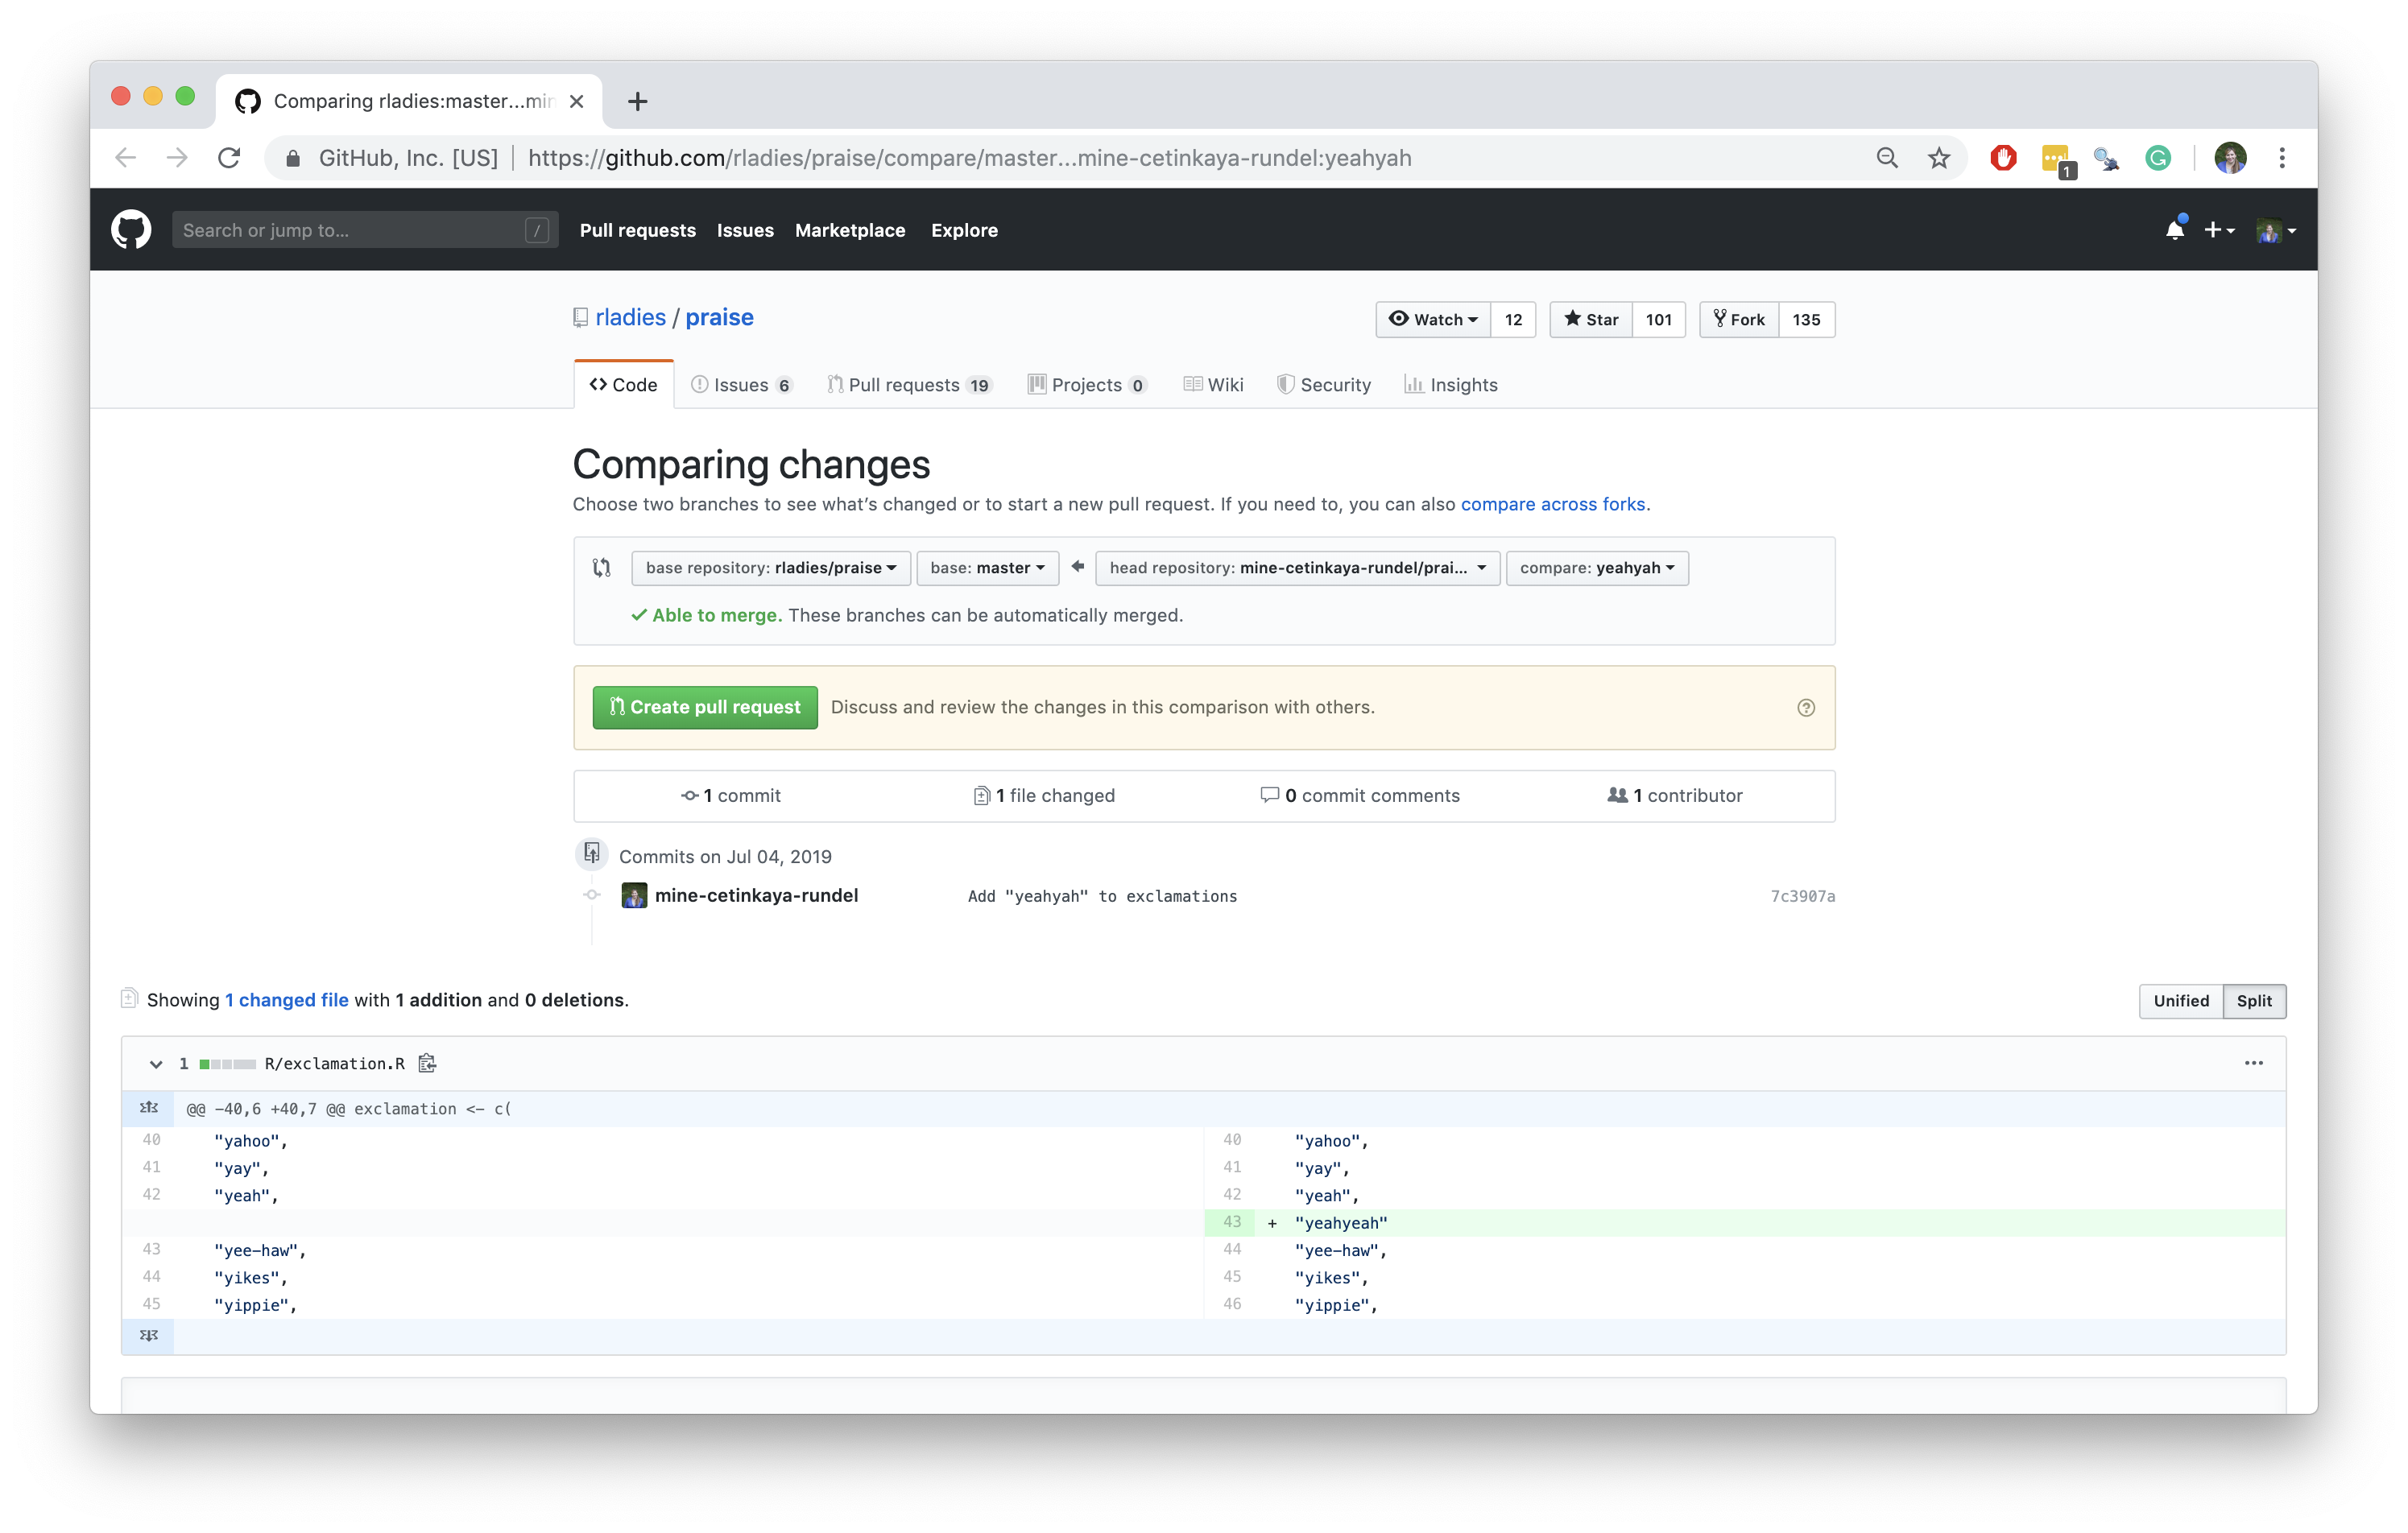The width and height of the screenshot is (2408, 1533).
Task: Open the compare: yeahyah branch dropdown
Action: (x=1596, y=568)
